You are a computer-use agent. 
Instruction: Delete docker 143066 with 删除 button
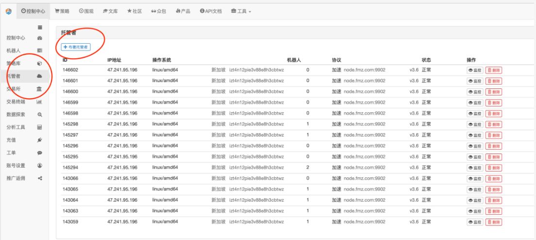(494, 178)
